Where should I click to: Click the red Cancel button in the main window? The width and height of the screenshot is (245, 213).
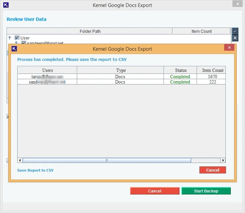155,191
